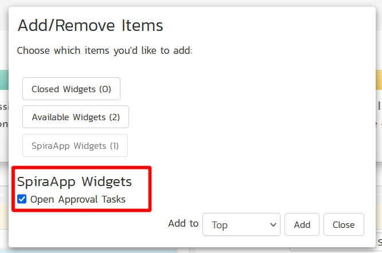Image resolution: width=382 pixels, height=253 pixels.
Task: Click the '(2)' count on Available Widgets
Action: coord(114,117)
